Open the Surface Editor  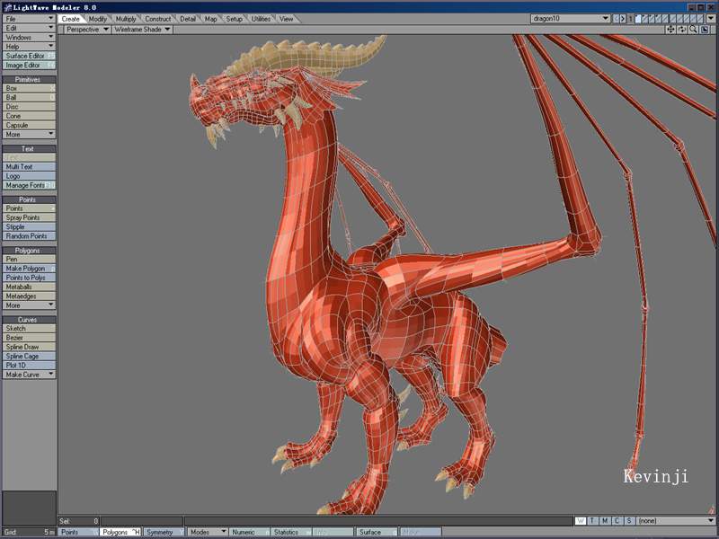tap(30, 56)
